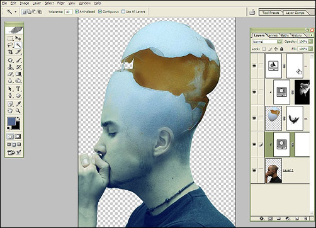
Task: Select the Rectangular Marquee tool
Action: coord(10,38)
